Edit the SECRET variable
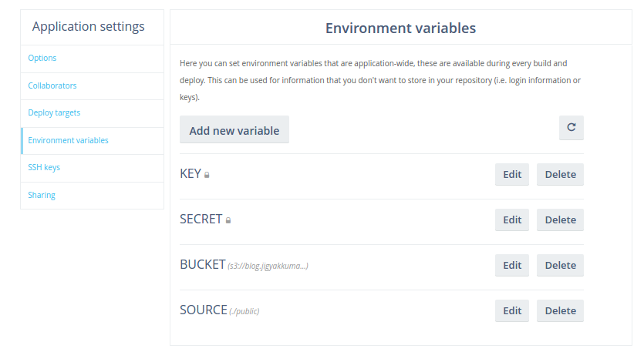 512,220
